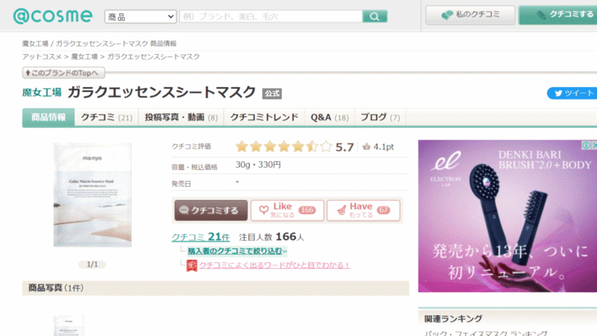Click the DENKI BARI BRUSH advertisement
This screenshot has width=597, height=336.
coord(507,216)
